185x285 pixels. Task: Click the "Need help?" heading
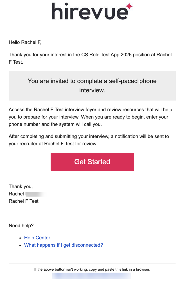pyautogui.click(x=21, y=226)
